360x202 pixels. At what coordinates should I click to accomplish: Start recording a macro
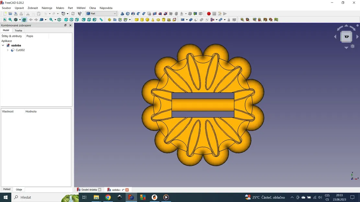pyautogui.click(x=208, y=14)
